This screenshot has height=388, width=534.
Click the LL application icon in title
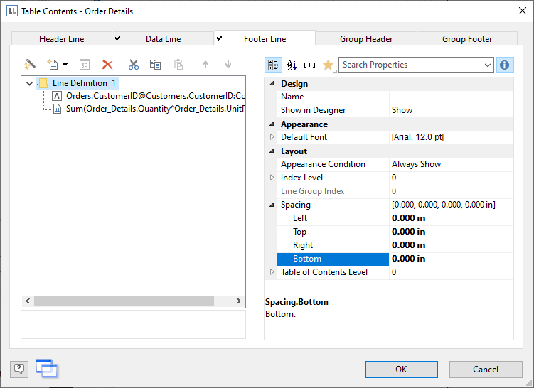click(x=12, y=11)
